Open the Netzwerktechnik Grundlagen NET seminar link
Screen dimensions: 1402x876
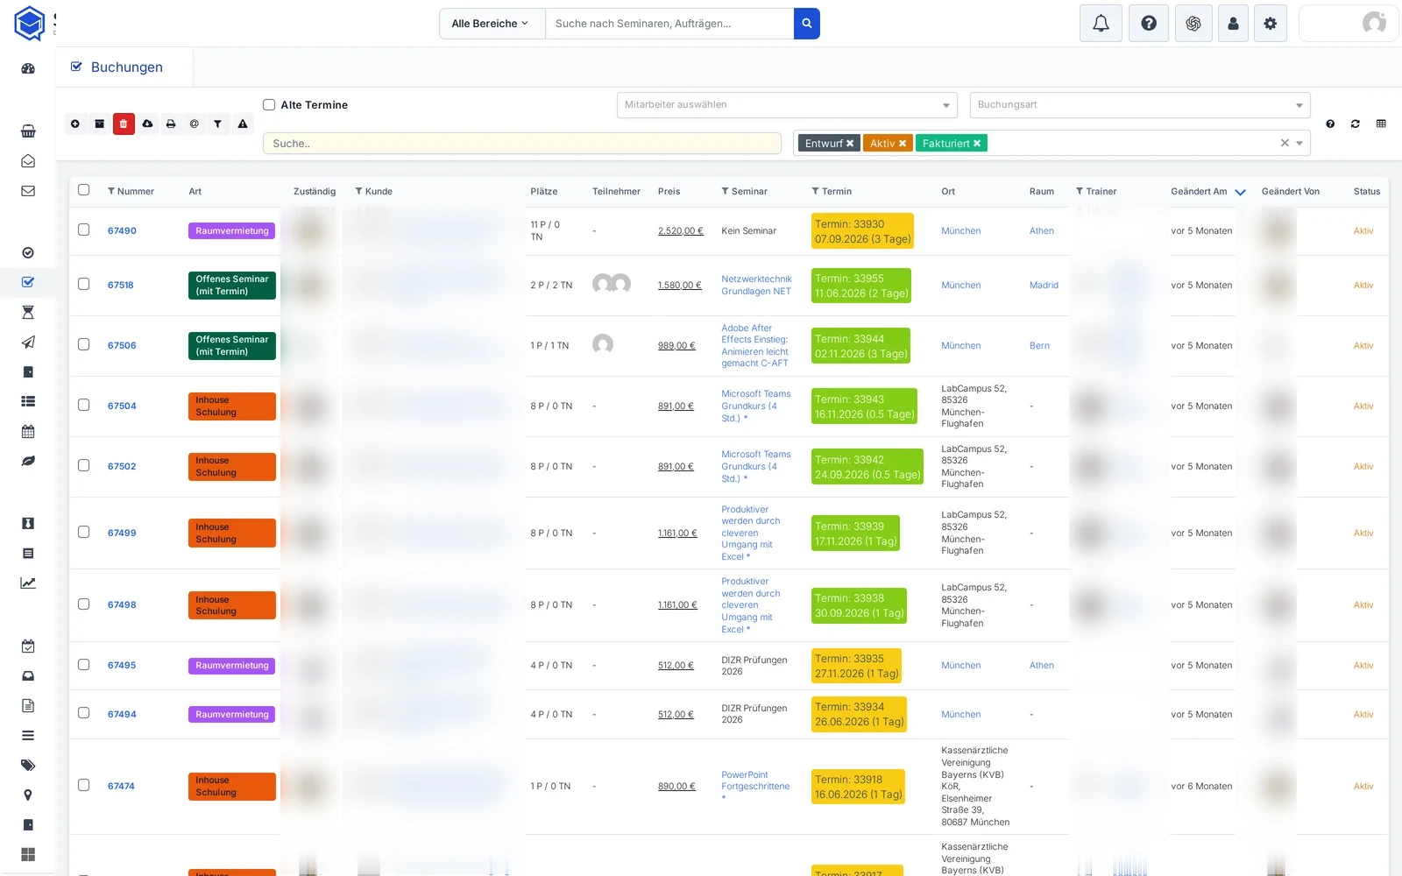(x=756, y=286)
